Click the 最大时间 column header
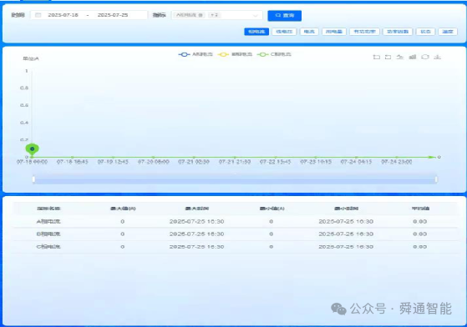Viewport: 467px width, 327px height. point(197,209)
